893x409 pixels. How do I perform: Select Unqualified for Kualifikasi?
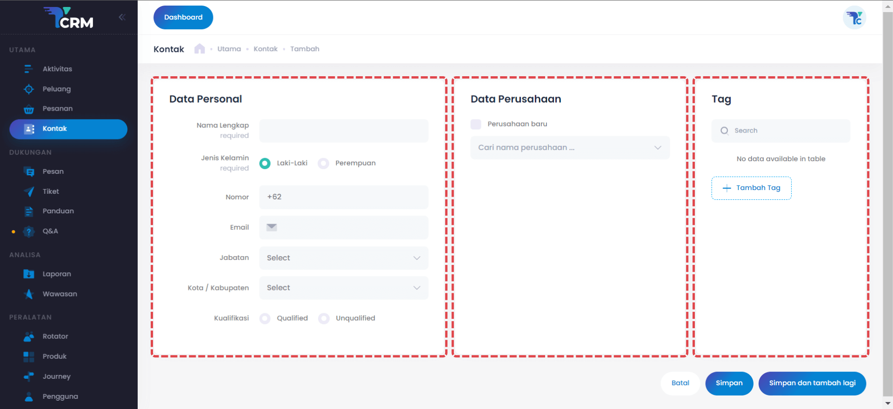pos(324,318)
